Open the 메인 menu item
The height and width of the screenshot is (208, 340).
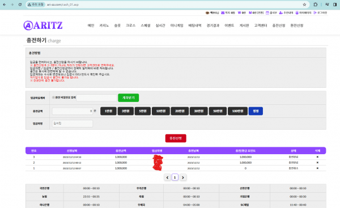pyautogui.click(x=91, y=26)
